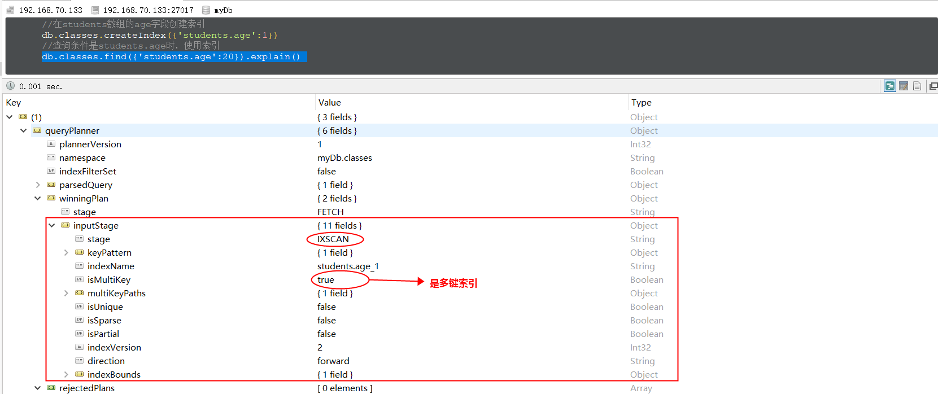The image size is (938, 394).
Task: Collapse the winningPlan node
Action: tap(38, 198)
